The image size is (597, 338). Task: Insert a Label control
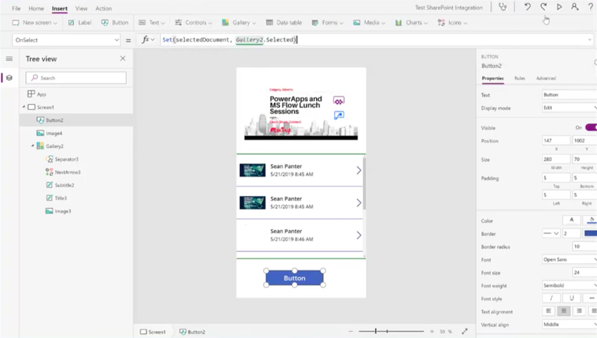[x=79, y=22]
